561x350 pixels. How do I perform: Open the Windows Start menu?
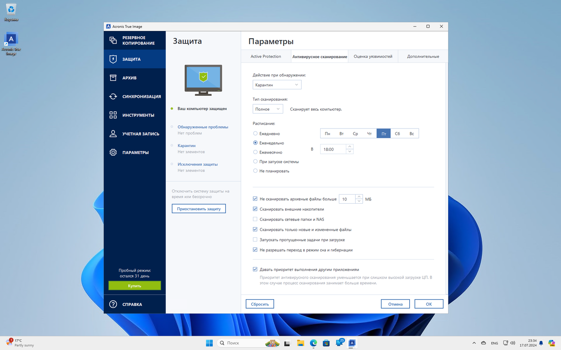tap(209, 343)
